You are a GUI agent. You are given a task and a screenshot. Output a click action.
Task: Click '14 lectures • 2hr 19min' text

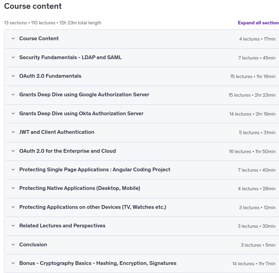[x=252, y=114]
